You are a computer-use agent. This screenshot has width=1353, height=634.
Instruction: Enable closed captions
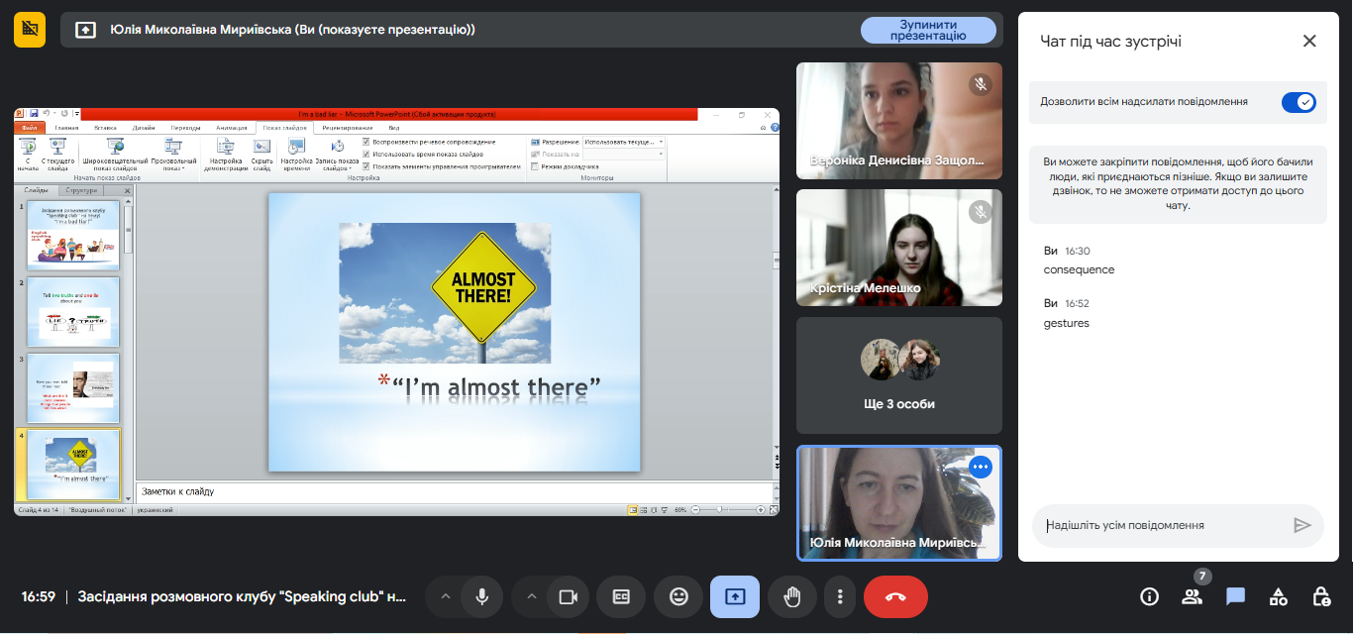[621, 596]
